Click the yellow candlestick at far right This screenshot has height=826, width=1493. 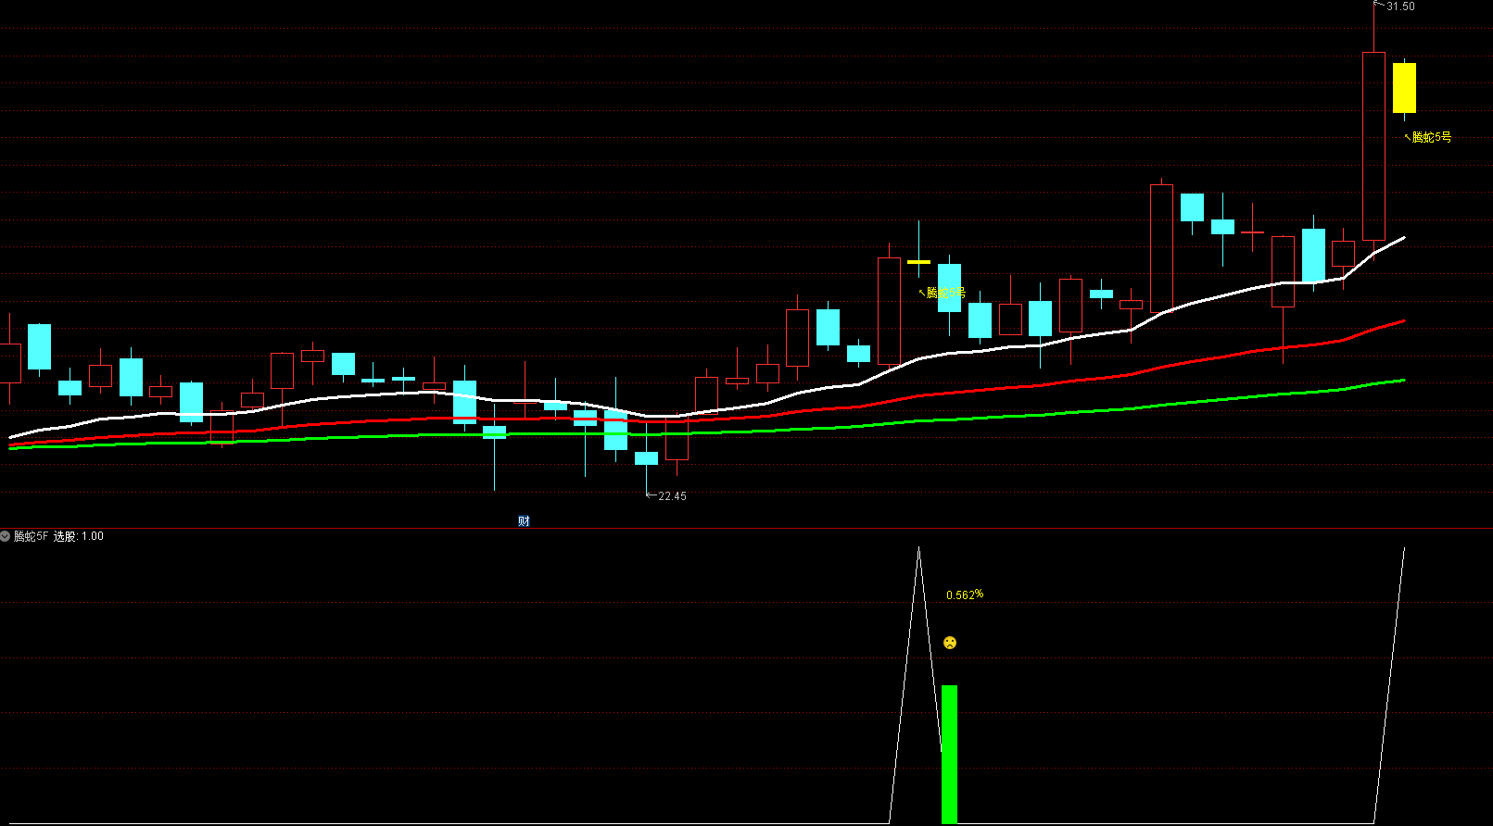pyautogui.click(x=1404, y=88)
